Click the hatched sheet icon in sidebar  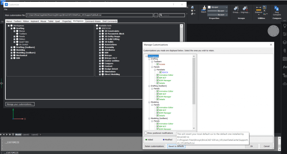(x=284, y=59)
